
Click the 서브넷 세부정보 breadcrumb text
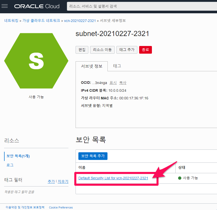tap(113, 21)
